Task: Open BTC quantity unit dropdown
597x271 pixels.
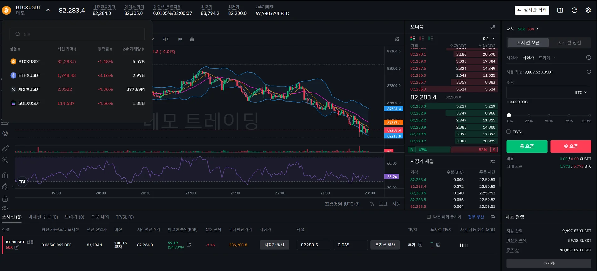Action: tap(581, 93)
